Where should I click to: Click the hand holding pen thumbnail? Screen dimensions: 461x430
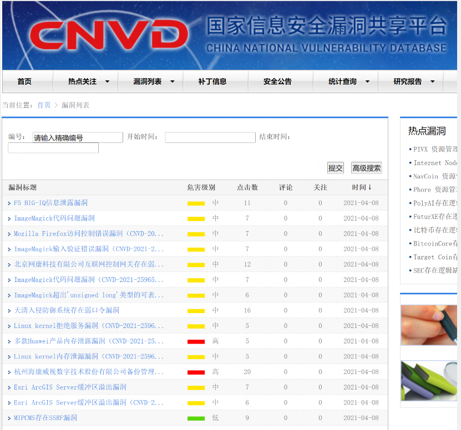tap(429, 325)
